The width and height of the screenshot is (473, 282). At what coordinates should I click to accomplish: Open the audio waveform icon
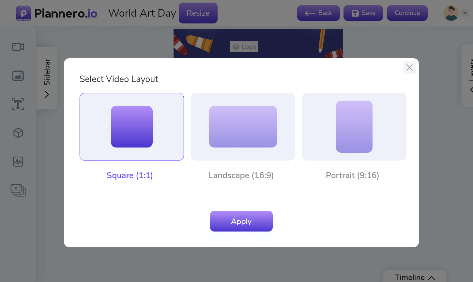click(x=18, y=162)
